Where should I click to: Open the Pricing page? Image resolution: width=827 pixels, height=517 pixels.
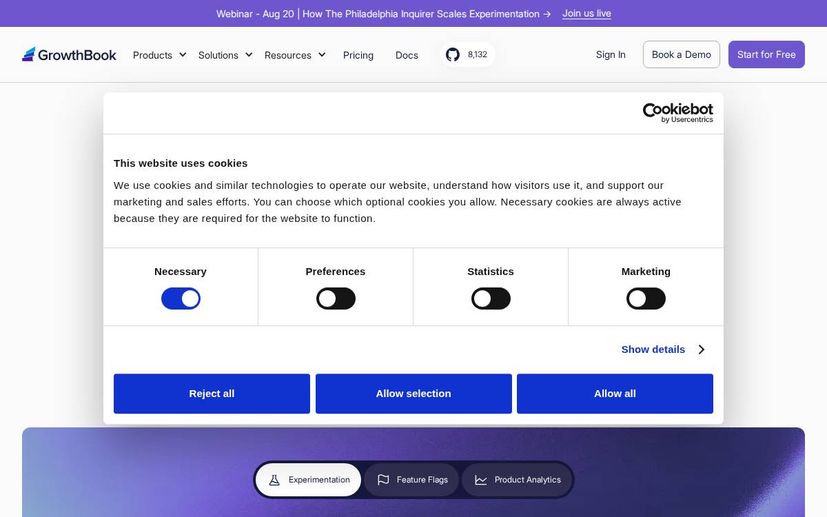pos(358,55)
